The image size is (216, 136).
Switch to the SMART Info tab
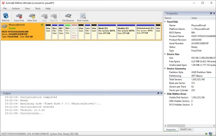(186, 129)
